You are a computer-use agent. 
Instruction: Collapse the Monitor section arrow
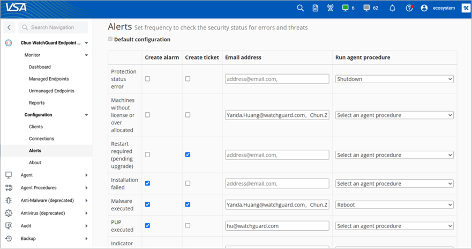[86, 55]
